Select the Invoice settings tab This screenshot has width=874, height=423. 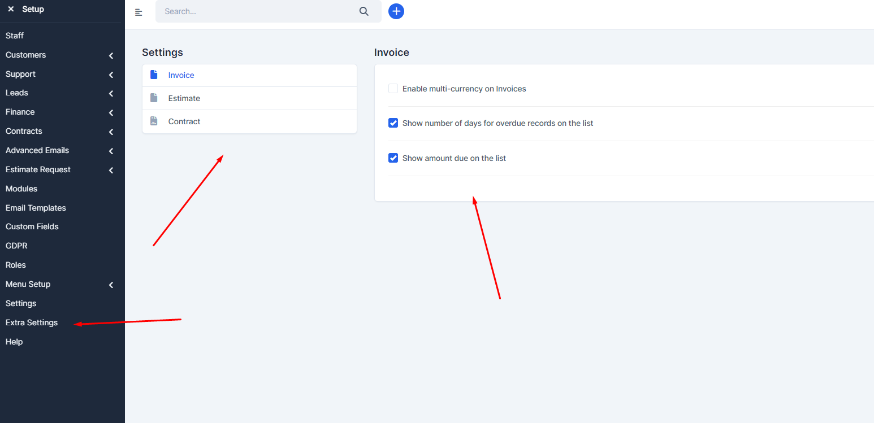(249, 75)
